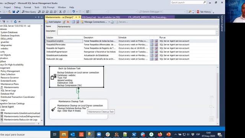Select the DESA_LIMS2 database node

[7, 39]
